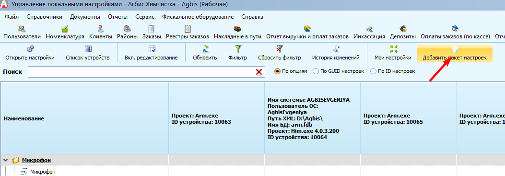Screen dimensions: 505x176
Task: Click column header for device ID 10064
Action: 313,118
